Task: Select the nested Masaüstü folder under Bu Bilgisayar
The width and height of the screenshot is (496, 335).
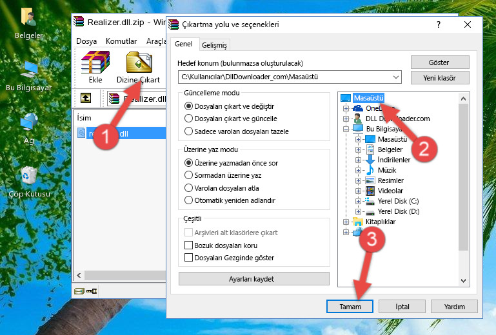Action: pos(392,139)
